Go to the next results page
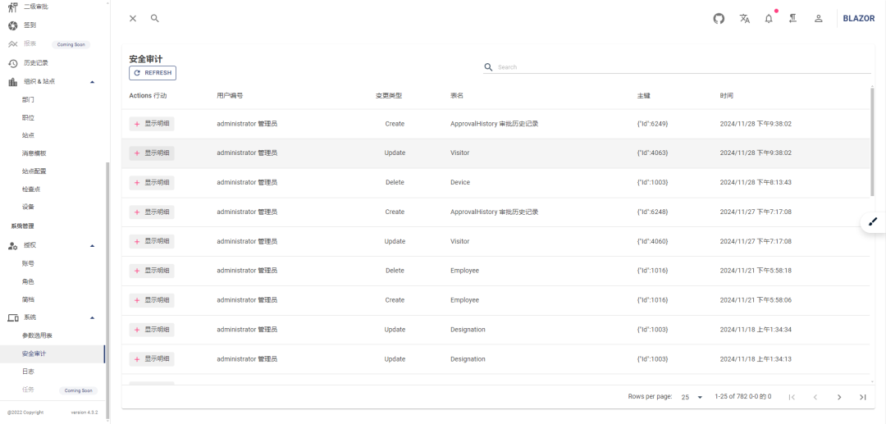 838,397
